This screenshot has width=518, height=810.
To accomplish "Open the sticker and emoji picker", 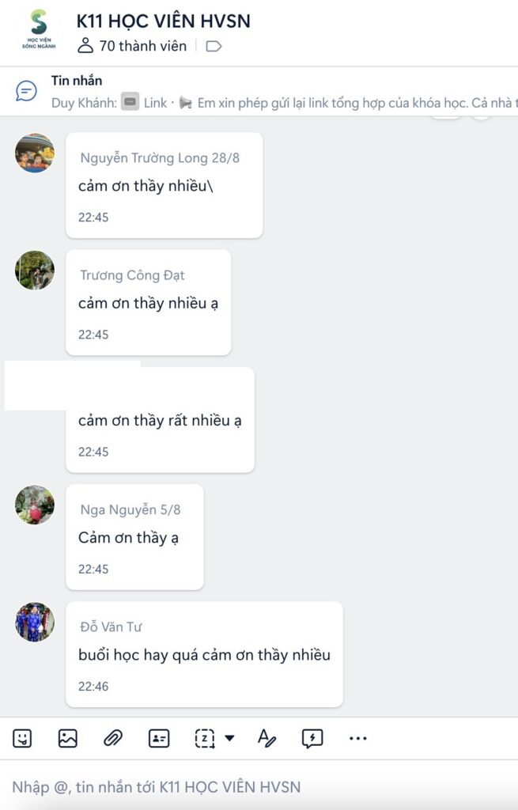I will pyautogui.click(x=22, y=738).
